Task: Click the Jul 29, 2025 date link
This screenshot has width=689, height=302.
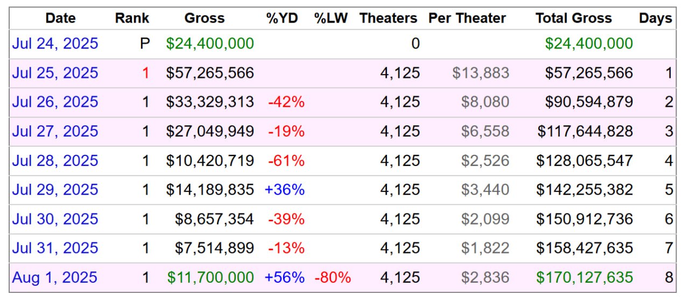Action: 55,190
